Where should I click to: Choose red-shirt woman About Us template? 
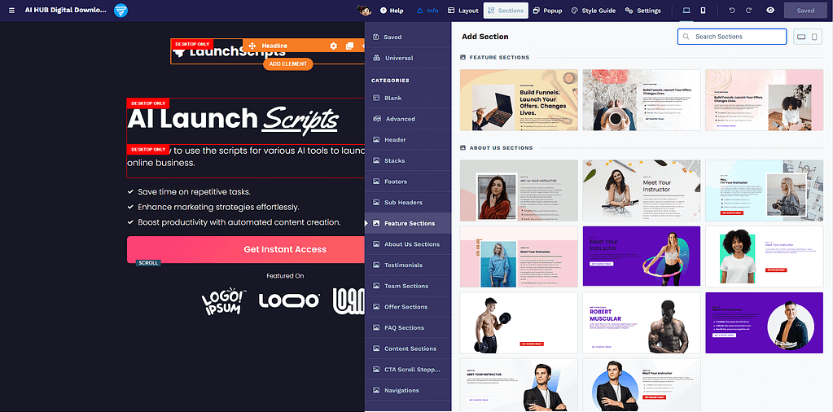519,191
